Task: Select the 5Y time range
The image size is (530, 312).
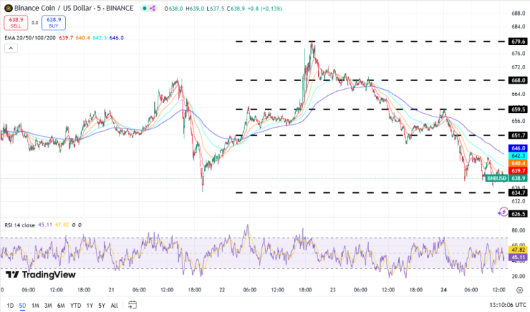Action: click(102, 305)
